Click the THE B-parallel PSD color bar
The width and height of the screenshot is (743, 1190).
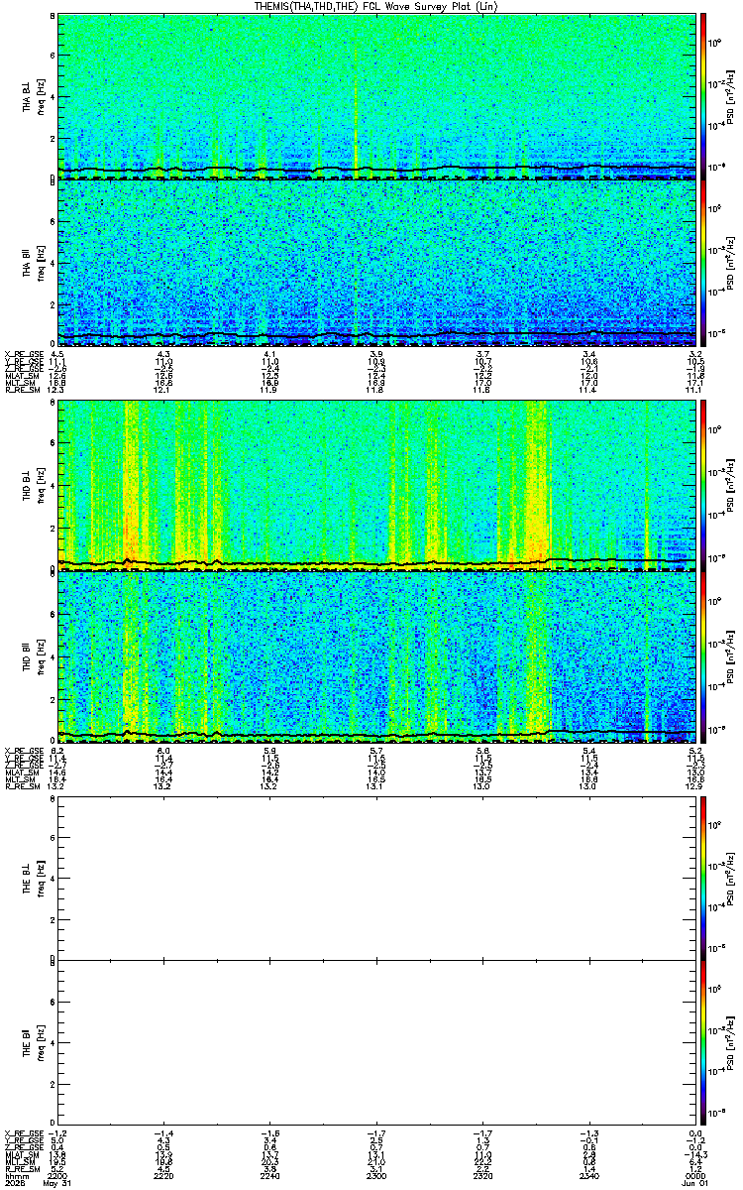[704, 1044]
